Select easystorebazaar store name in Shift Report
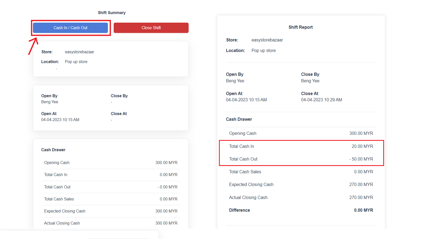This screenshot has height=239, width=425. (x=267, y=40)
